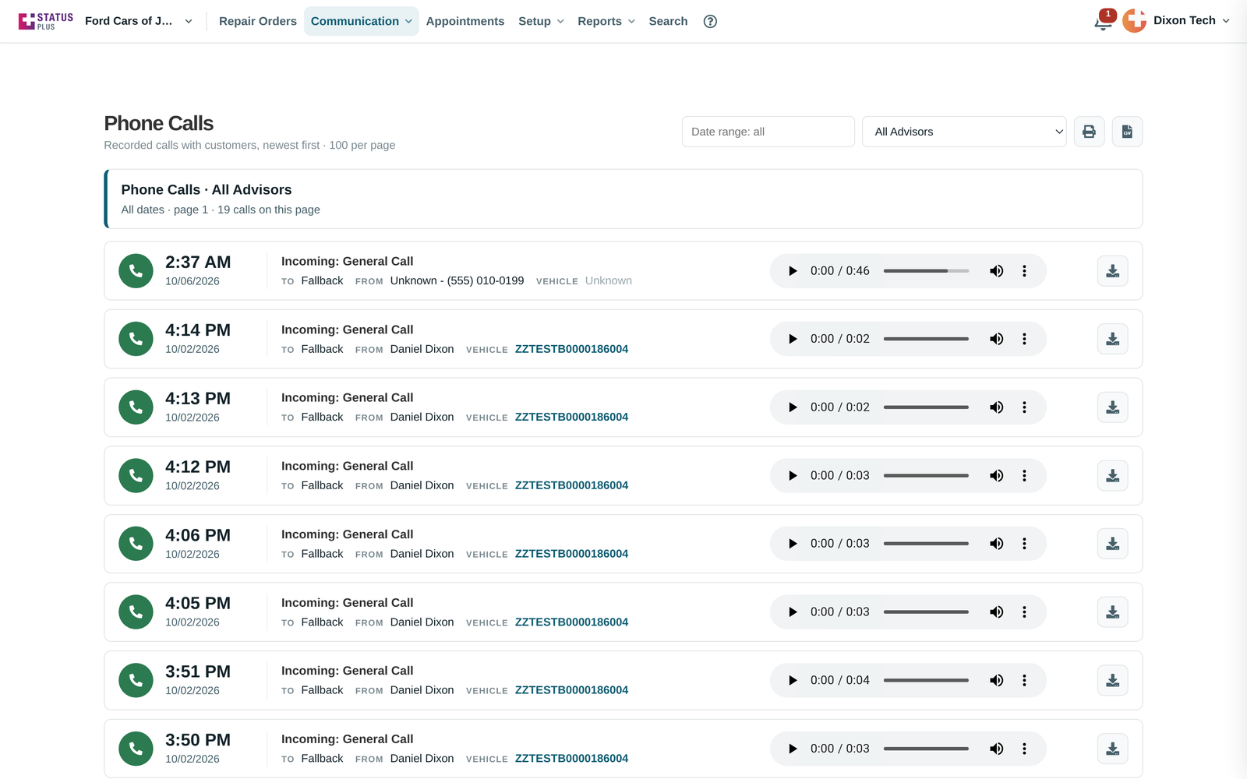Open more options for 2:37 AM call
This screenshot has width=1247, height=779.
click(1024, 271)
